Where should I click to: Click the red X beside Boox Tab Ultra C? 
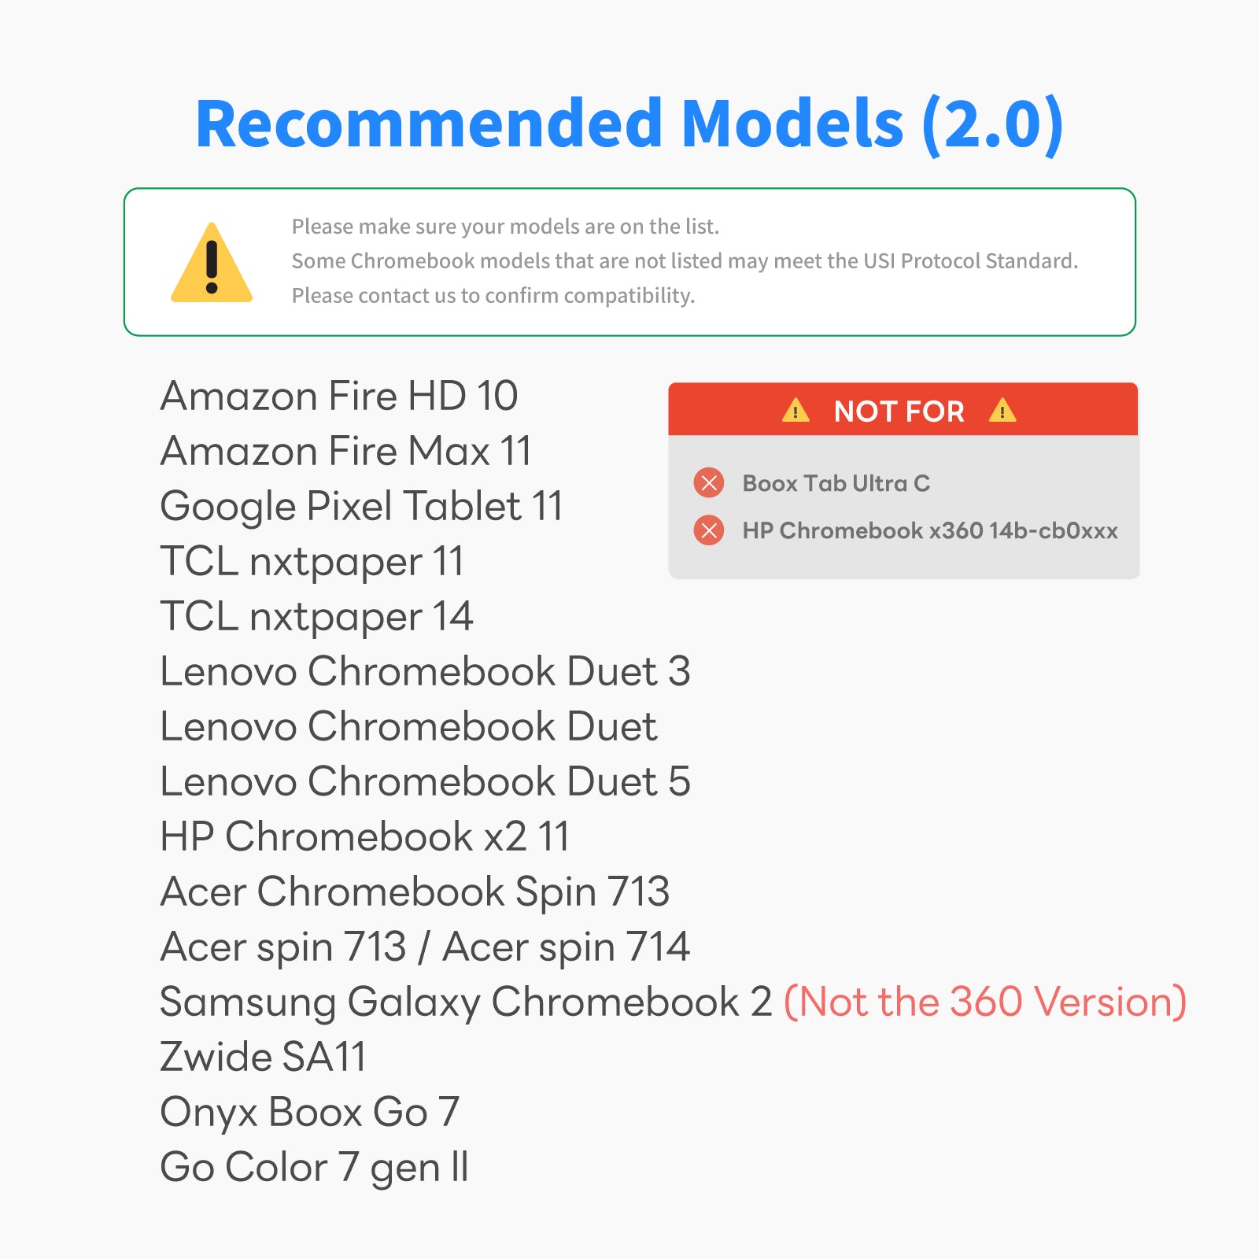(709, 482)
